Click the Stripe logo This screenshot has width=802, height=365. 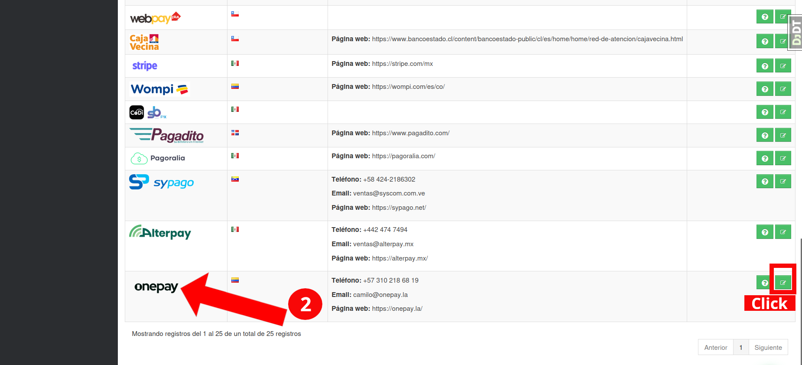145,66
